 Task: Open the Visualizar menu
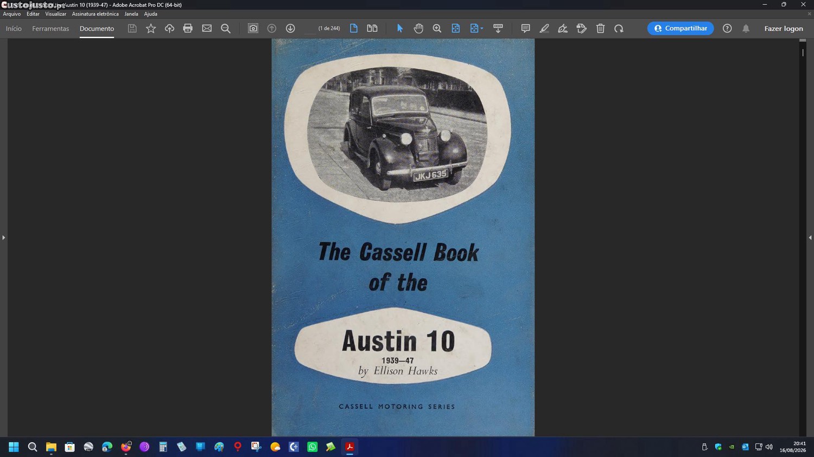[x=55, y=14]
